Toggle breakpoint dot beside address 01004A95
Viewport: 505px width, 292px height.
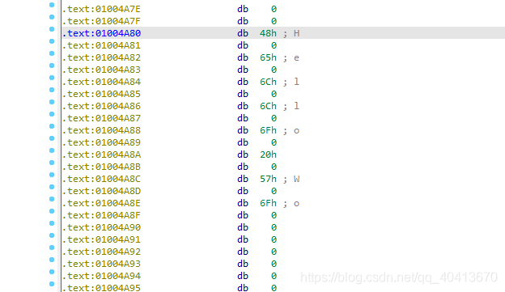(52, 284)
